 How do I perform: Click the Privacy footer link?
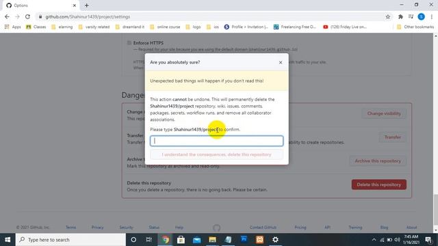[x=97, y=228]
